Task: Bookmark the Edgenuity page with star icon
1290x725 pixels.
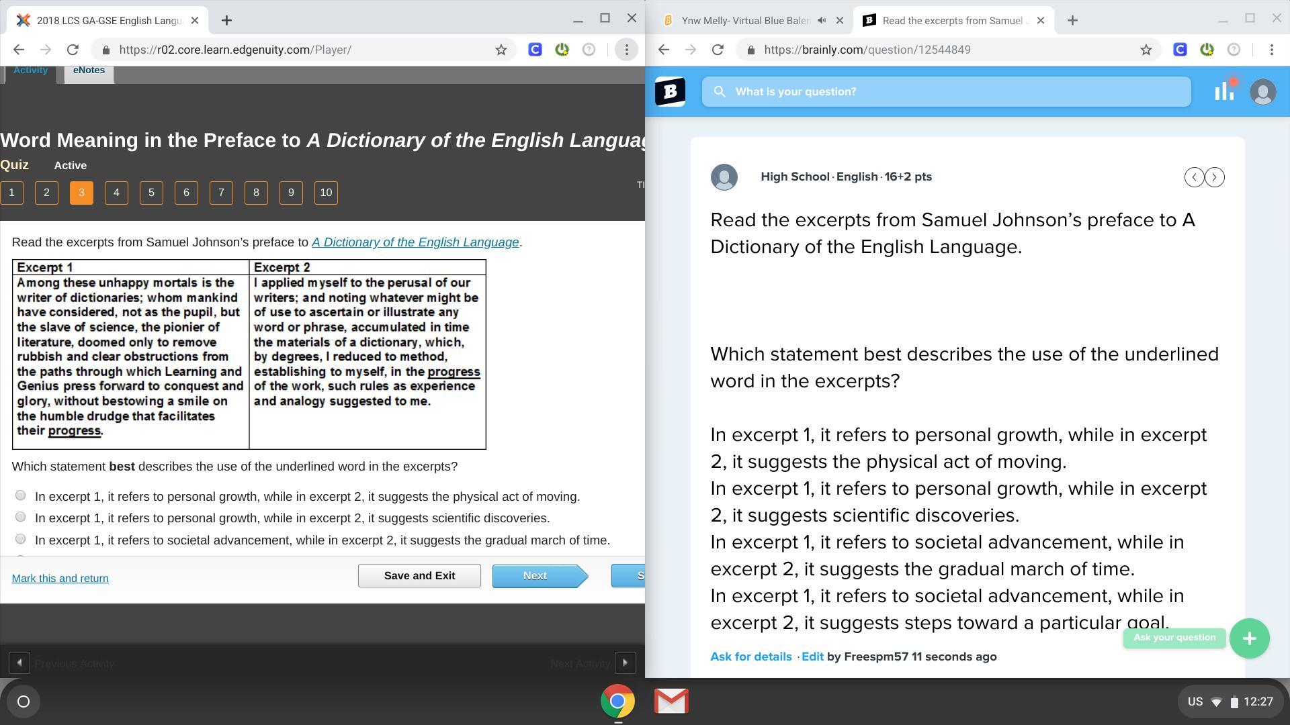Action: point(501,50)
